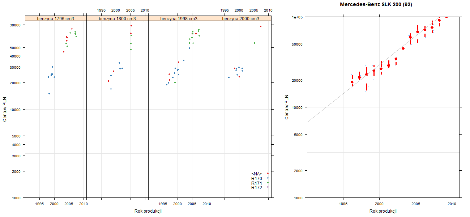
Task: Click the 'benzyna 1796 cm3' panel header
Action: pos(56,18)
